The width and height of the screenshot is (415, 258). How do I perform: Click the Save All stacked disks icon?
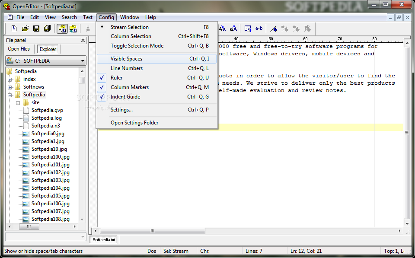[48, 29]
